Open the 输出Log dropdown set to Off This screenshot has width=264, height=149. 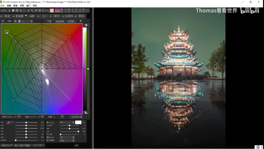pos(67,137)
